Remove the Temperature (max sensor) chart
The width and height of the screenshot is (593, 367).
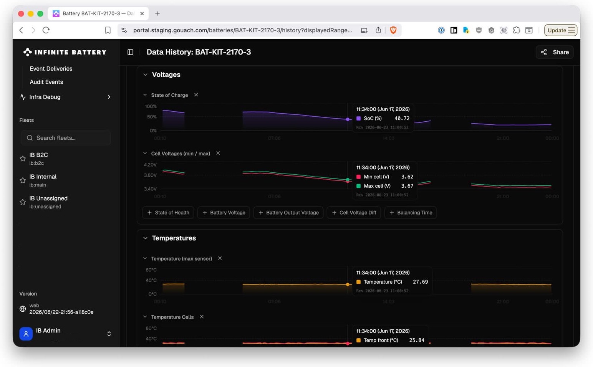coord(220,258)
